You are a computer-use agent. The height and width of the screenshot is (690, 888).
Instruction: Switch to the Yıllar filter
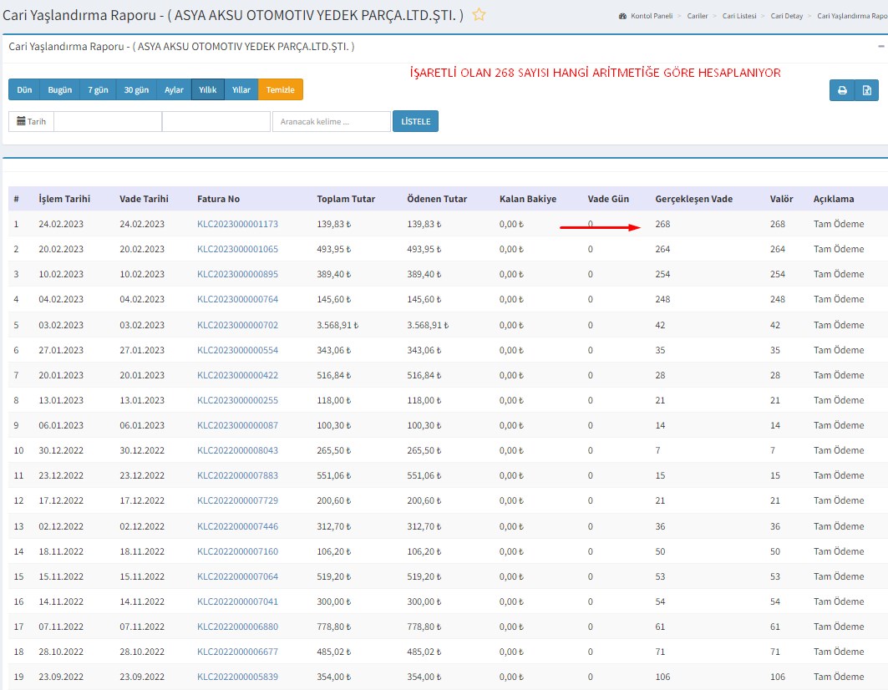pos(241,89)
